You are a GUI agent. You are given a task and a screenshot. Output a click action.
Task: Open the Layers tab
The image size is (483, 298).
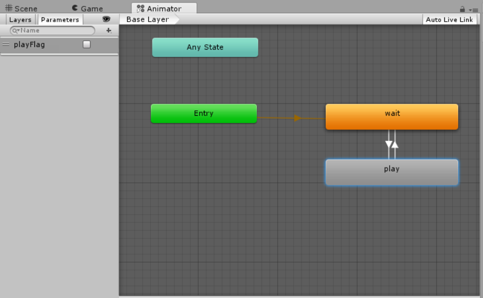click(x=21, y=20)
